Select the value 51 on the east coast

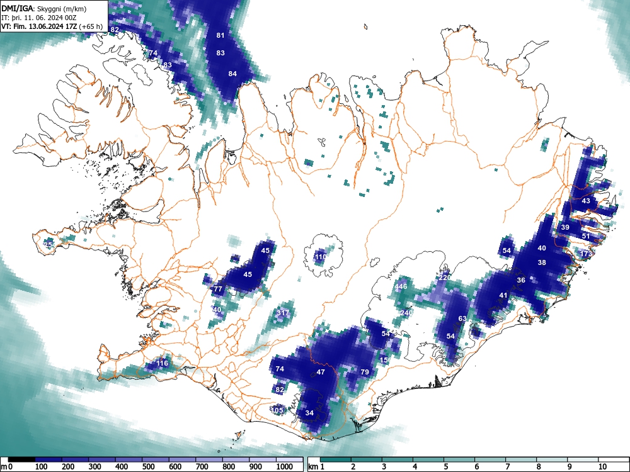point(586,235)
